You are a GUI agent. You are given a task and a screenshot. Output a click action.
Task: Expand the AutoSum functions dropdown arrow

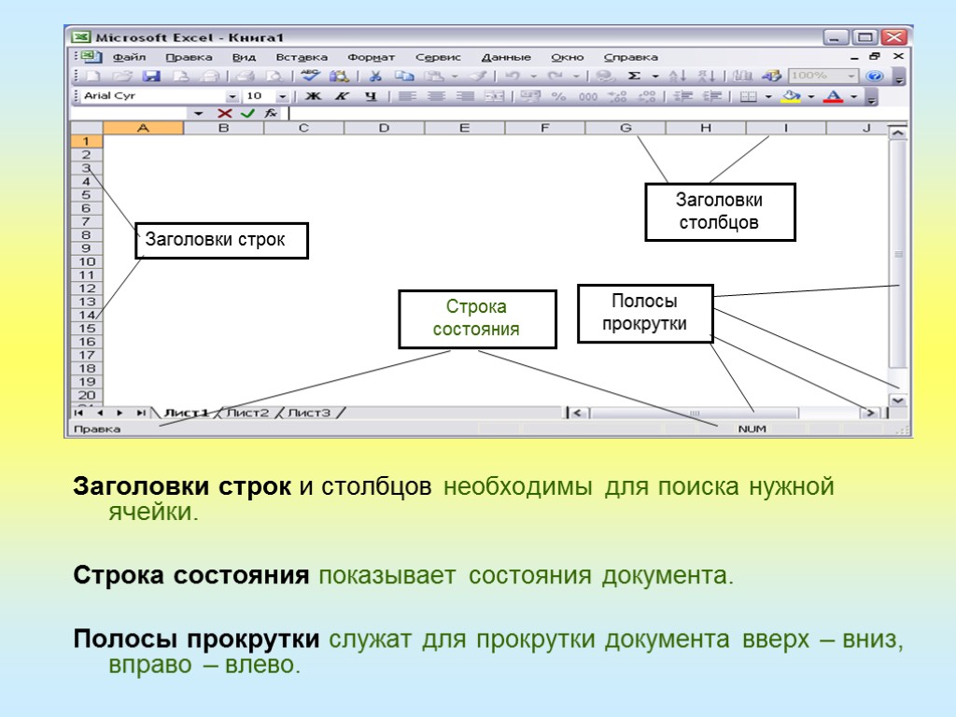pyautogui.click(x=655, y=77)
